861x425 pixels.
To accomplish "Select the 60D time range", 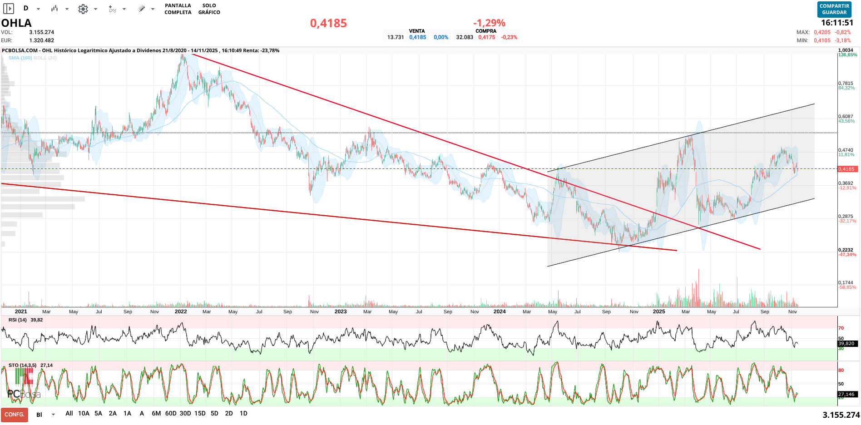I will [171, 413].
